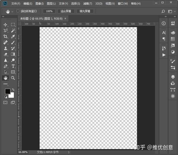Open the 滤镜(T) menu
This screenshot has width=178, height=155.
[88, 4]
